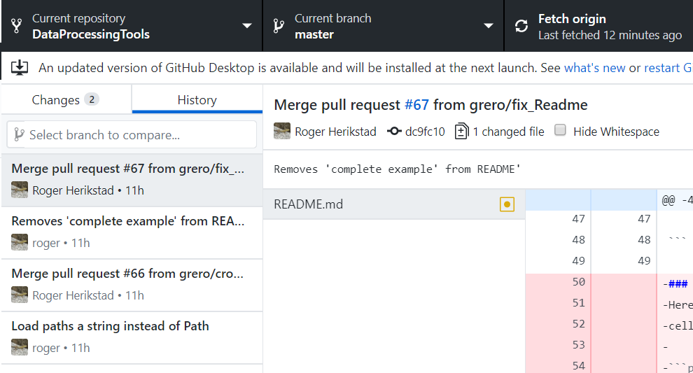This screenshot has height=373, width=693.
Task: Click the Fetch origin sync icon
Action: [x=521, y=26]
